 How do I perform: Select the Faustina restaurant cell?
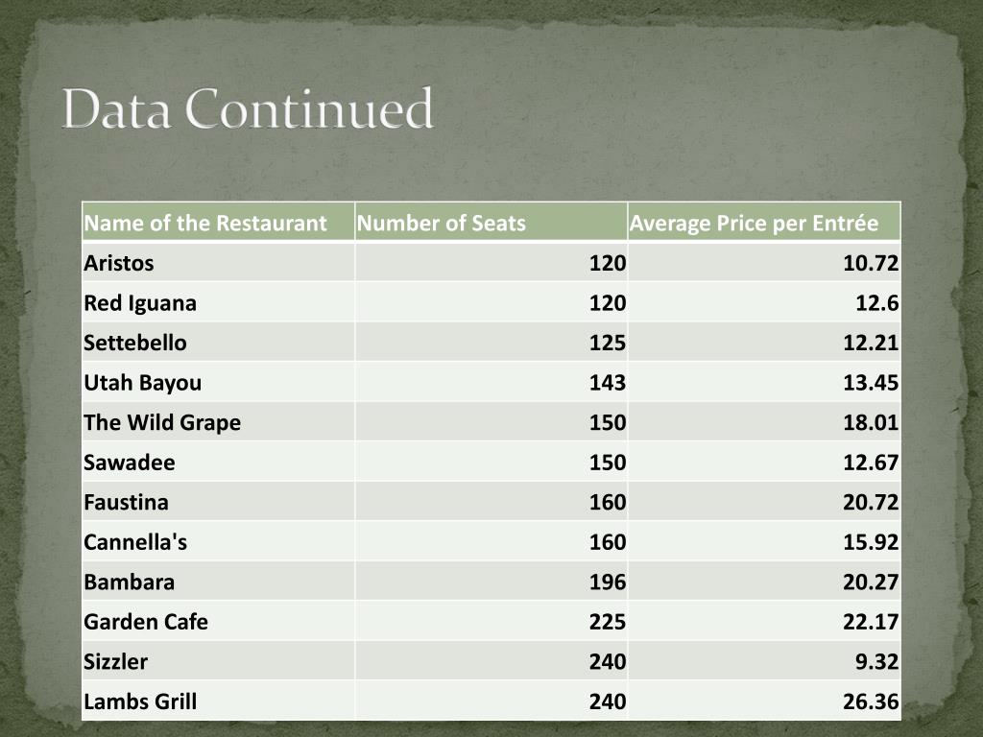(x=218, y=501)
